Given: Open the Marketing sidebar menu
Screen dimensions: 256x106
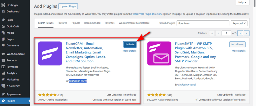Looking at the screenshot, I should (x=15, y=80).
